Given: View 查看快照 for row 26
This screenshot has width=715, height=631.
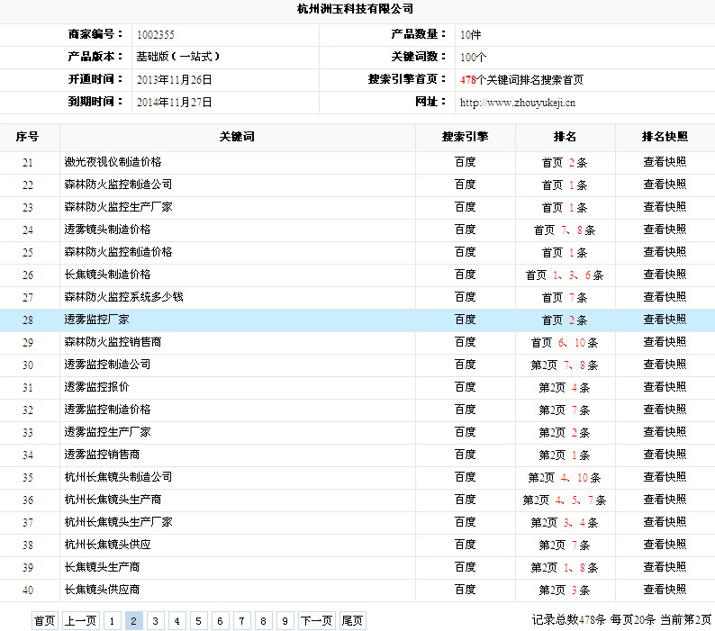Looking at the screenshot, I should [x=665, y=275].
